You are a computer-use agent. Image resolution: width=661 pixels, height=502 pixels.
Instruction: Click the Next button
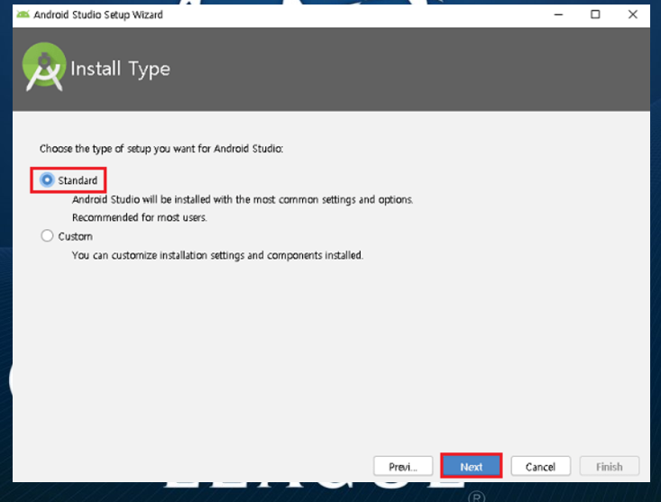(471, 466)
